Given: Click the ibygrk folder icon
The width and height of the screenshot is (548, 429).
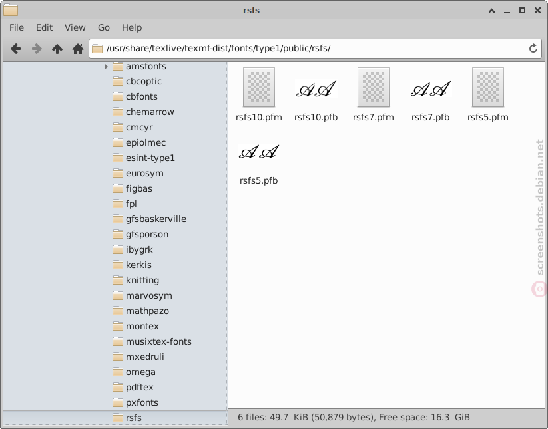Looking at the screenshot, I should tap(118, 250).
